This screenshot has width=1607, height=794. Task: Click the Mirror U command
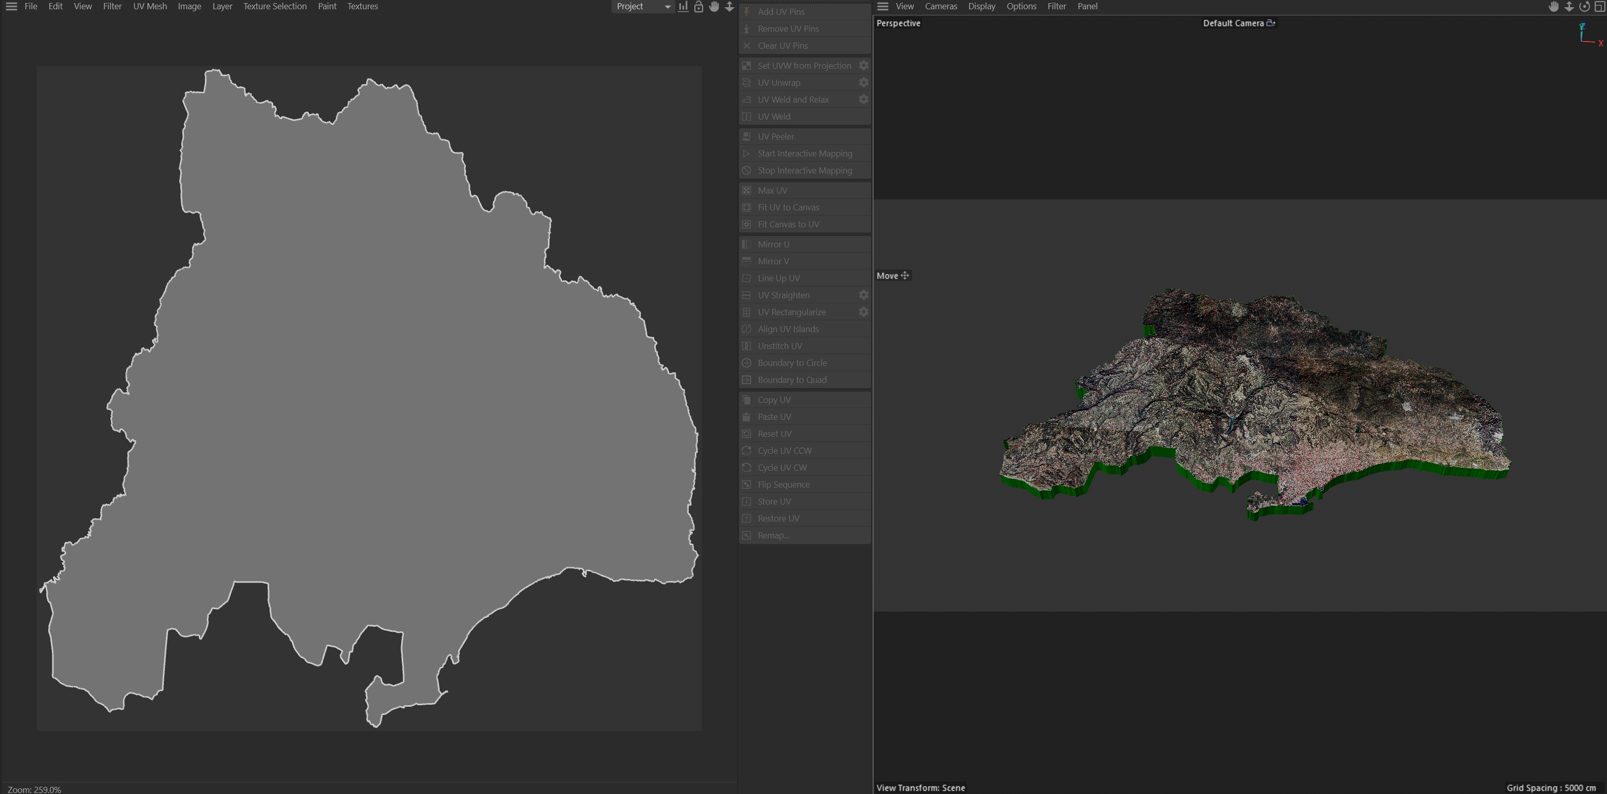773,244
